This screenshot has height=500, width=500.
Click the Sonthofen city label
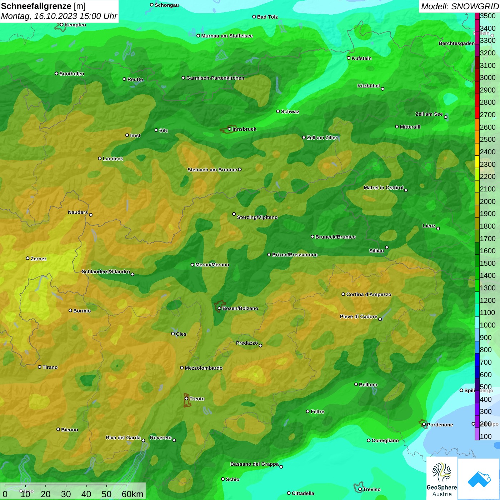72,74
